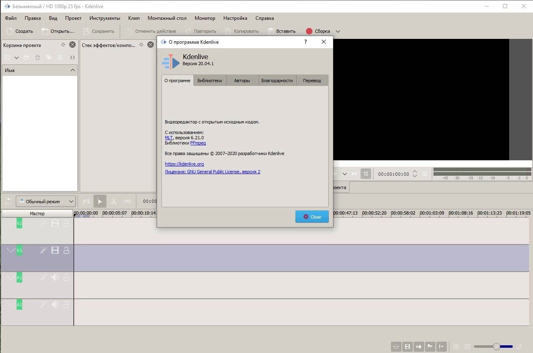This screenshot has width=533, height=353.
Task: Mute audio track A2
Action: click(55, 305)
